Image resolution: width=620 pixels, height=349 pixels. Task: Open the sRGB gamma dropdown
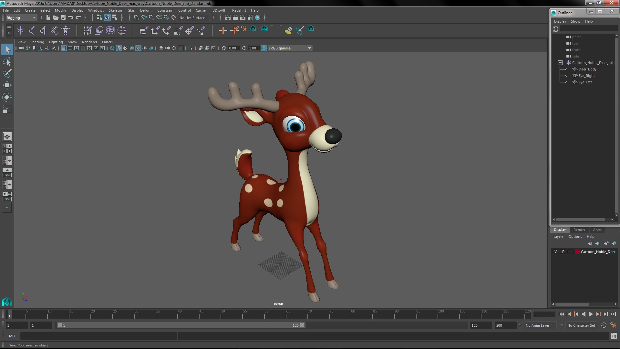[290, 48]
